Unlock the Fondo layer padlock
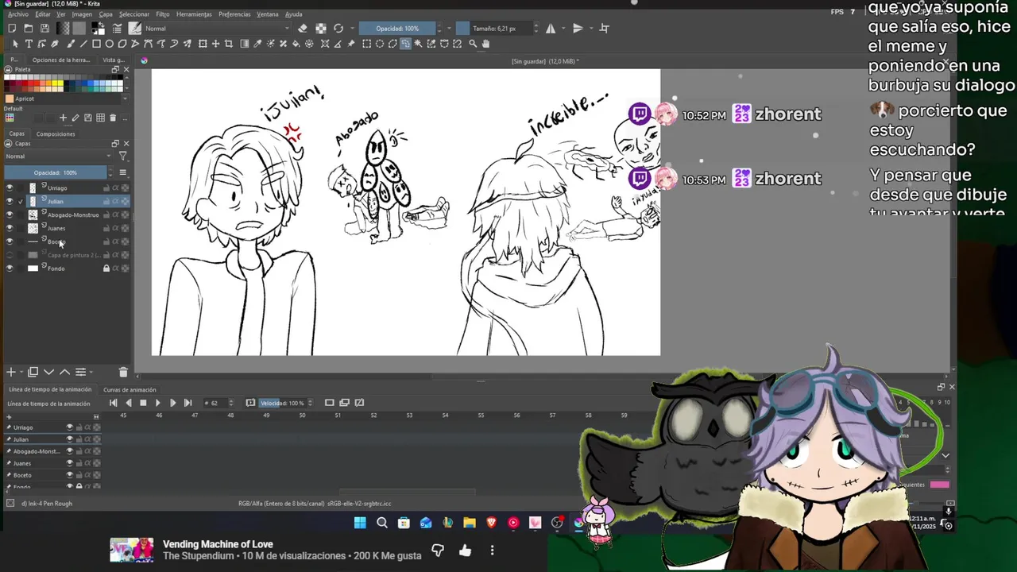The image size is (1017, 572). tap(106, 269)
